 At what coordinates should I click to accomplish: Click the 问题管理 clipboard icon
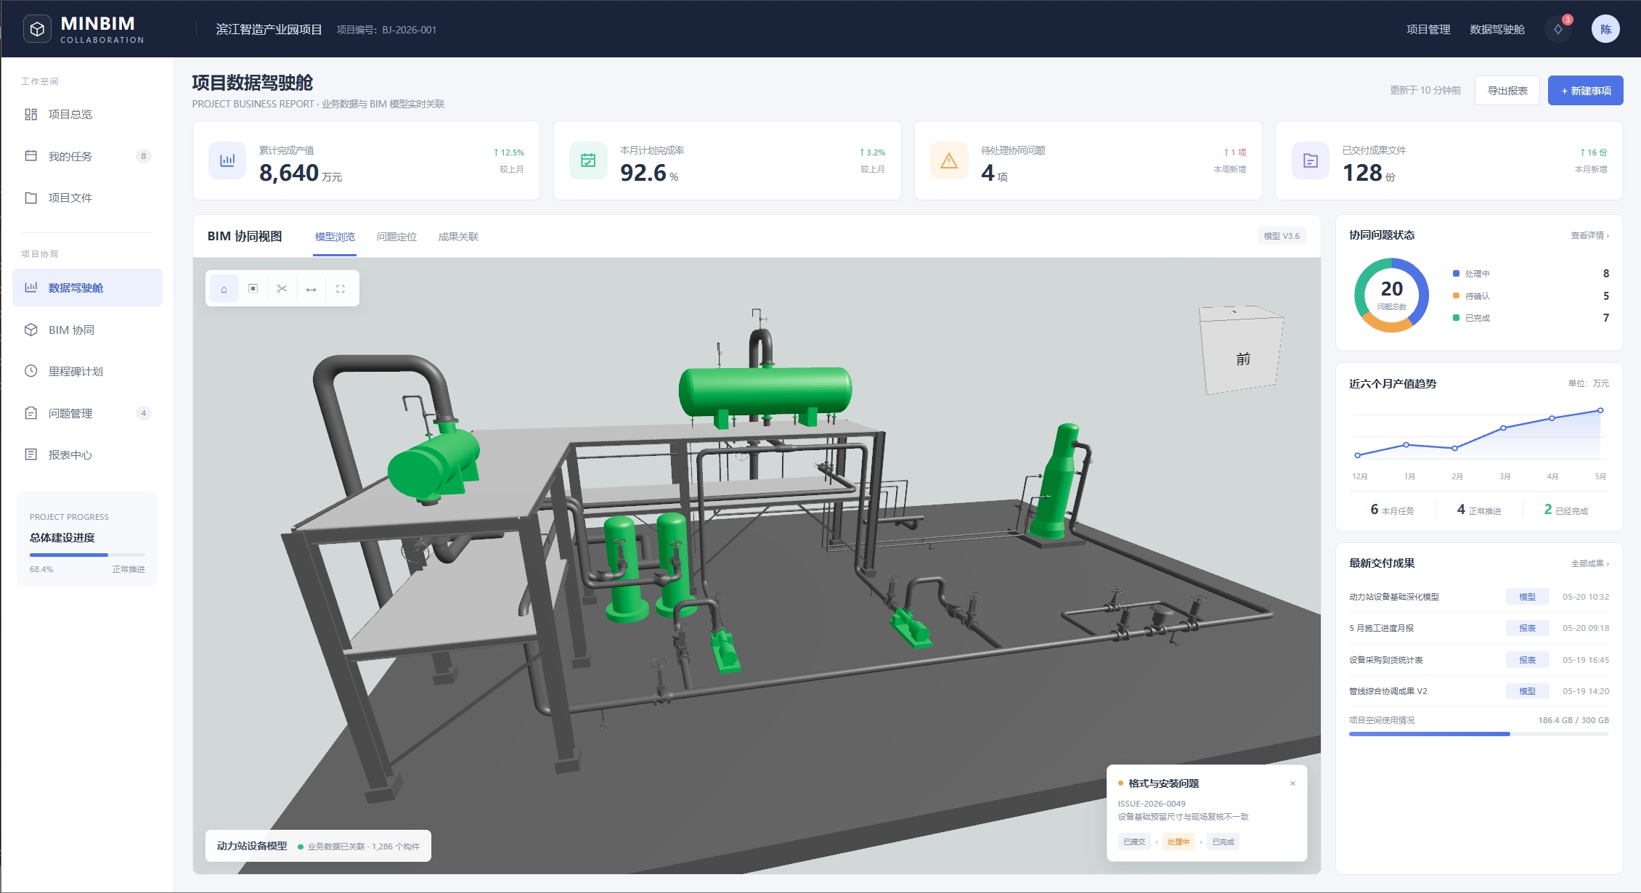pos(30,413)
